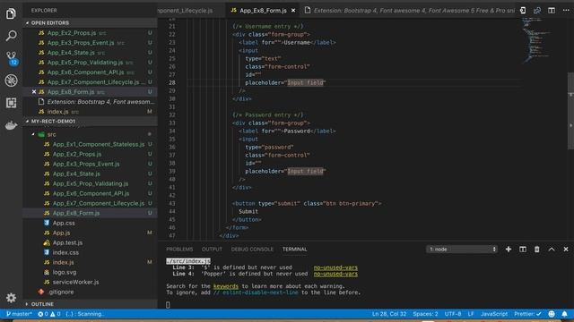Open notifications bell in status bar
This screenshot has width=574, height=322.
coord(564,314)
